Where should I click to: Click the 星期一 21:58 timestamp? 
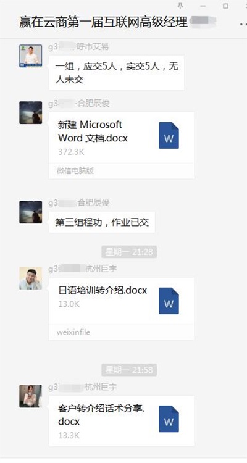point(129,370)
